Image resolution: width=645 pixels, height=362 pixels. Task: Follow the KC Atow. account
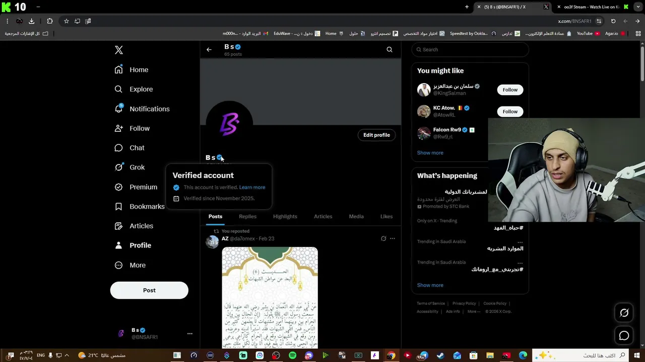tap(510, 112)
